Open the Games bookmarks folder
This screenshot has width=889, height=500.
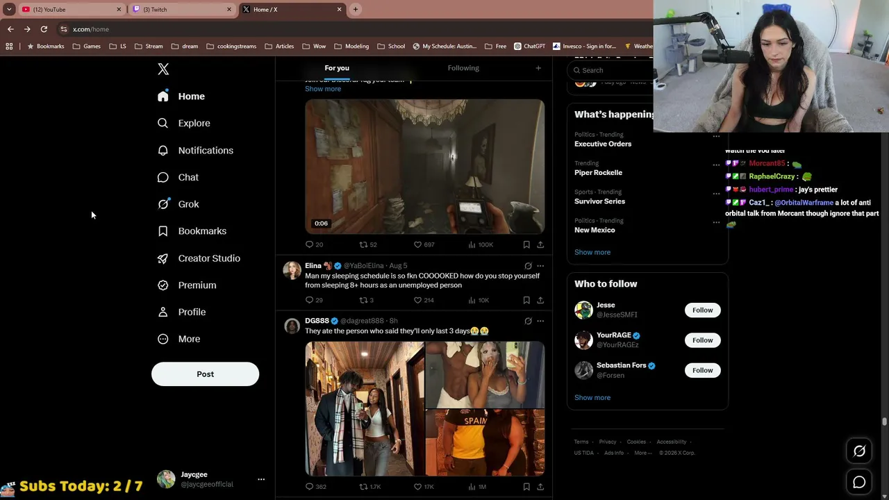point(87,47)
